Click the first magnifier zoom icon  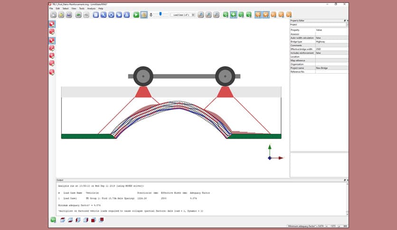(x=201, y=15)
